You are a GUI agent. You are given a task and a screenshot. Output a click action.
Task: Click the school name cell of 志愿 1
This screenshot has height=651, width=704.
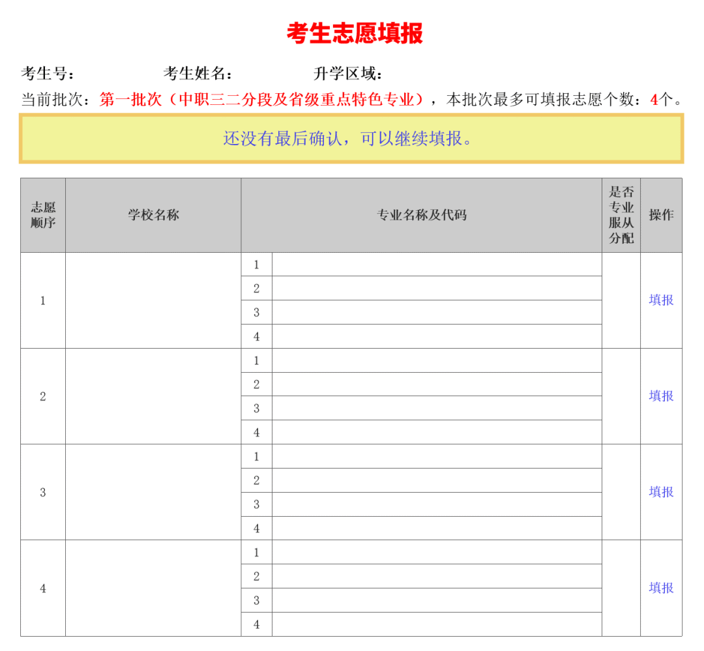tap(153, 300)
